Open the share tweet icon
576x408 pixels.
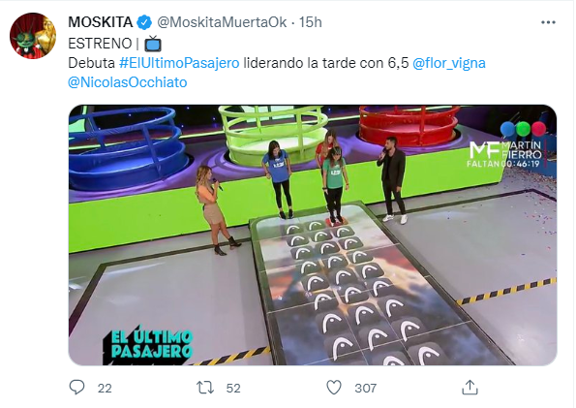(x=470, y=388)
